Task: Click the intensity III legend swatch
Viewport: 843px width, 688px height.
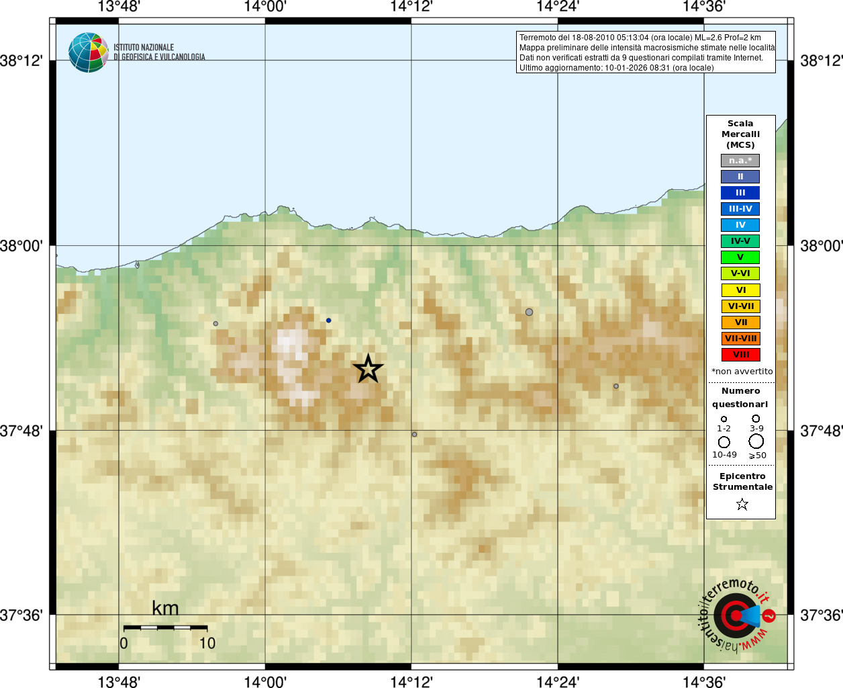Action: (x=740, y=193)
